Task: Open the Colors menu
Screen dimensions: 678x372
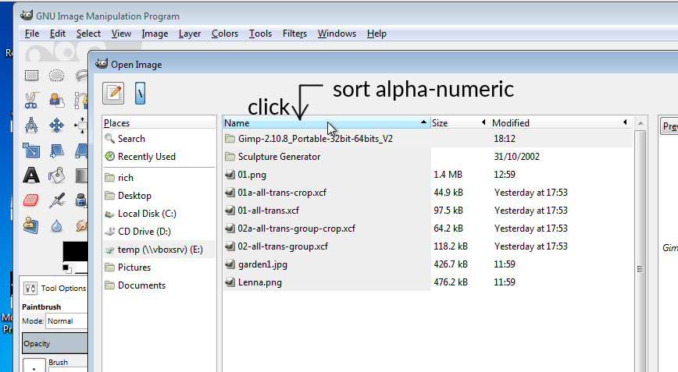Action: (x=225, y=34)
